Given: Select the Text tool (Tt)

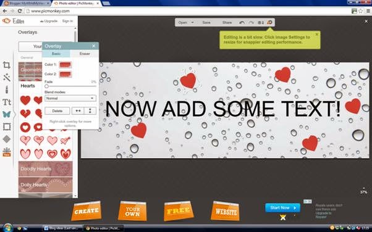Looking at the screenshot, I should pyautogui.click(x=6, y=102).
